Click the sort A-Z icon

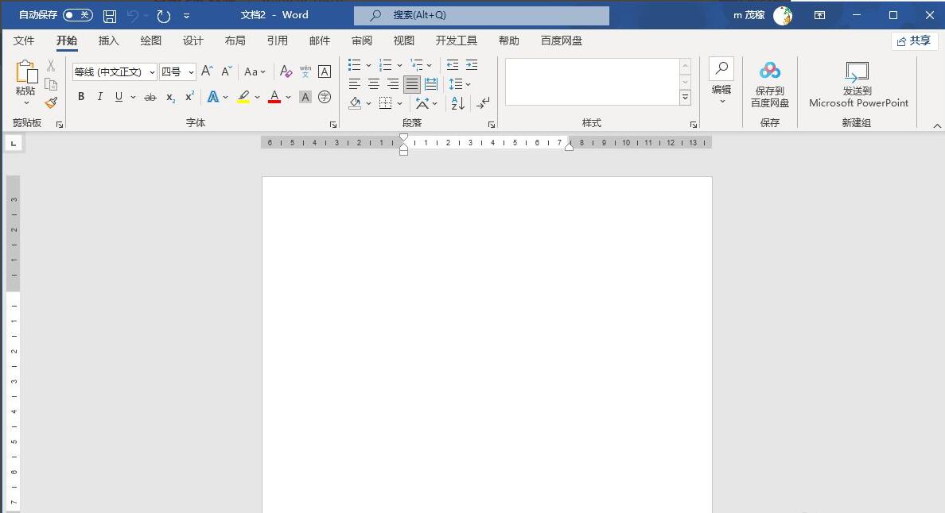tap(458, 103)
